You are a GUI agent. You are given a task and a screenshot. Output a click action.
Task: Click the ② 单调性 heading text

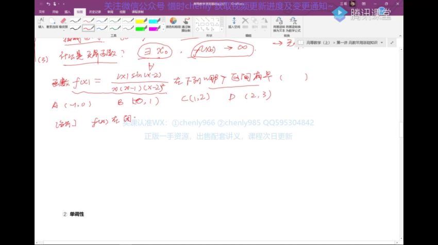74,214
